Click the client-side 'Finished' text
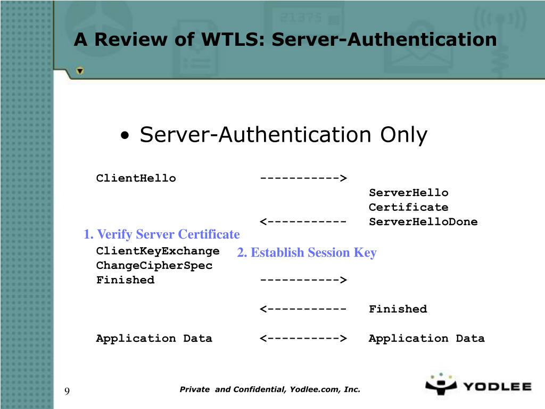545x409 pixels. click(125, 280)
